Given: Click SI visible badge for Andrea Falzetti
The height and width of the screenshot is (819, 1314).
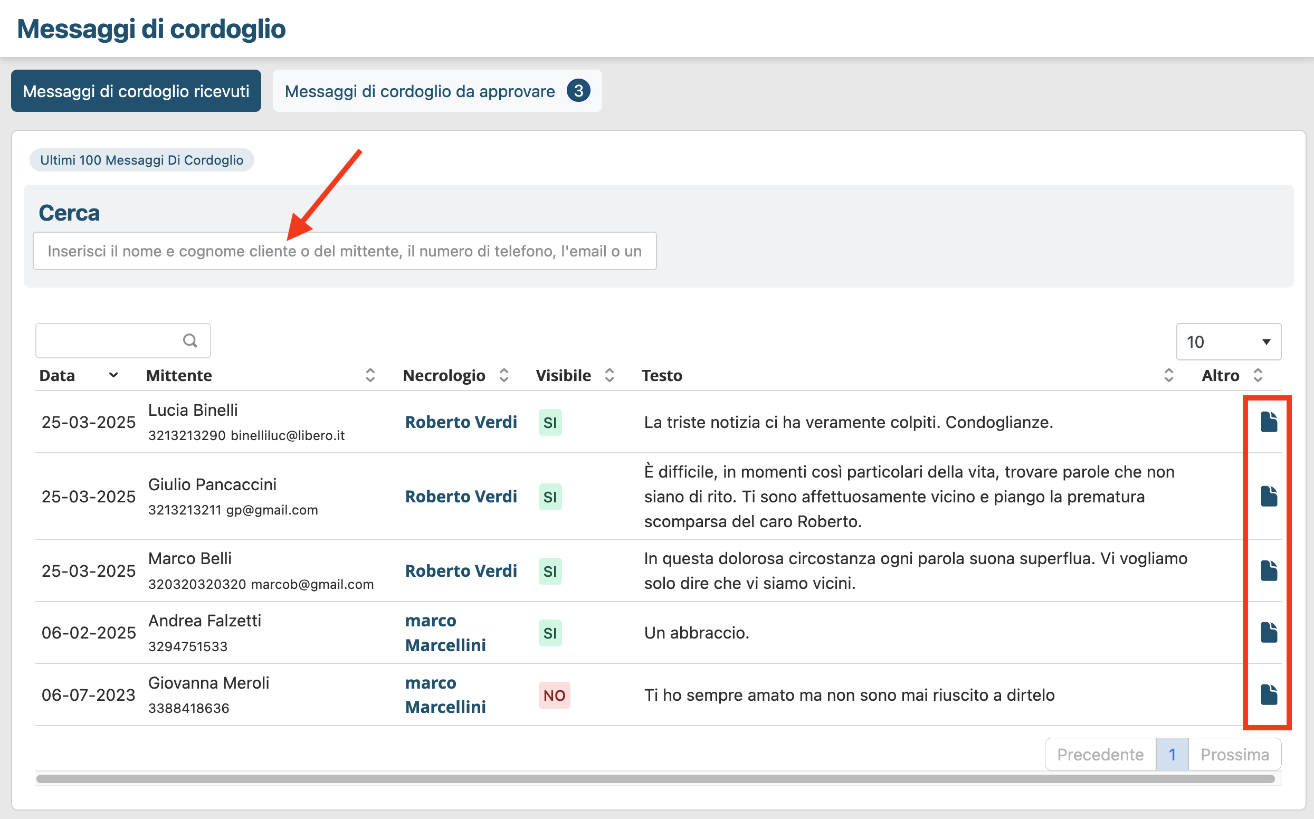Looking at the screenshot, I should [x=550, y=633].
